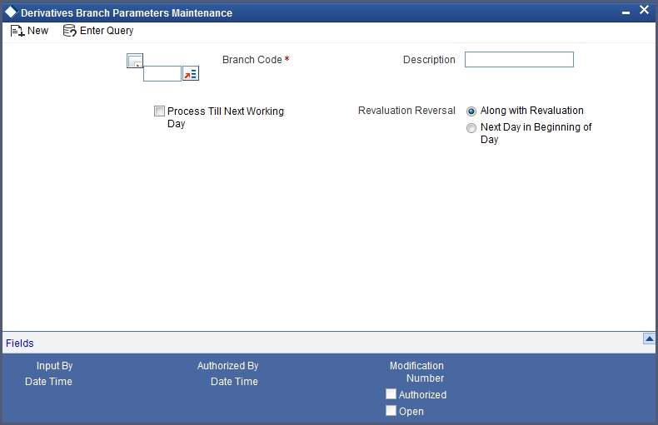Click the Authorized By label
This screenshot has width=658, height=425.
tap(228, 366)
